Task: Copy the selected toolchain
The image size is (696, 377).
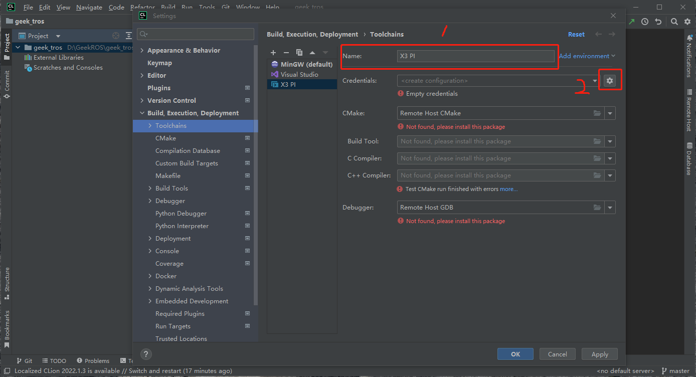Action: click(299, 53)
